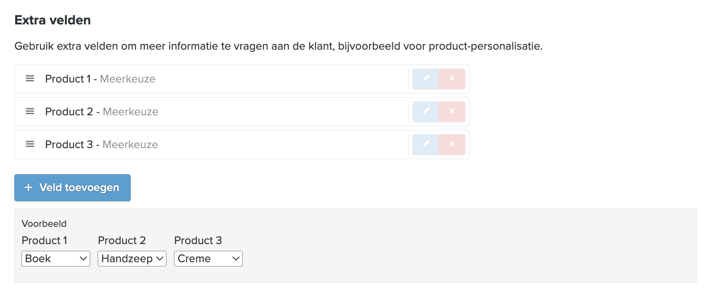Viewport: 711px width, 295px height.
Task: Add a new field with Veld toevoegen
Action: pos(72,188)
